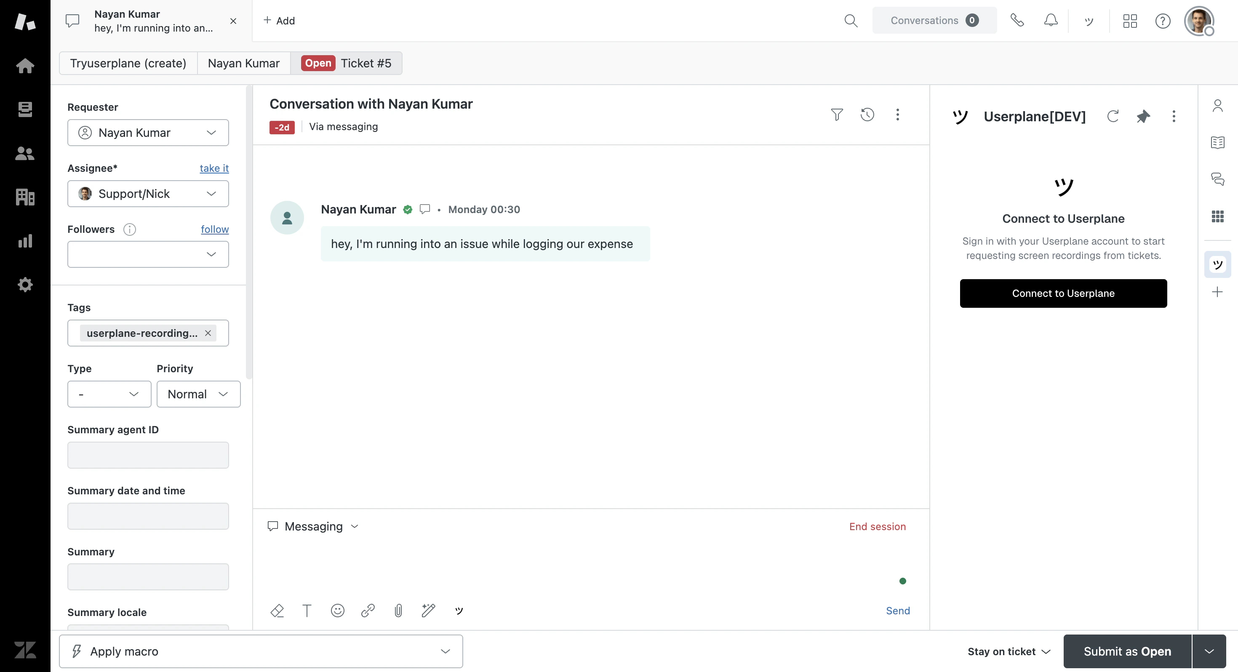1238x672 pixels.
Task: Toggle pin on Userplane app
Action: [1143, 116]
